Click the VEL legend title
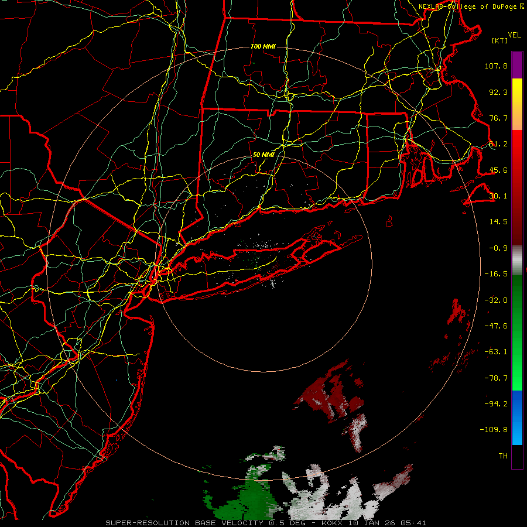The height and width of the screenshot is (527, 527). pyautogui.click(x=514, y=35)
